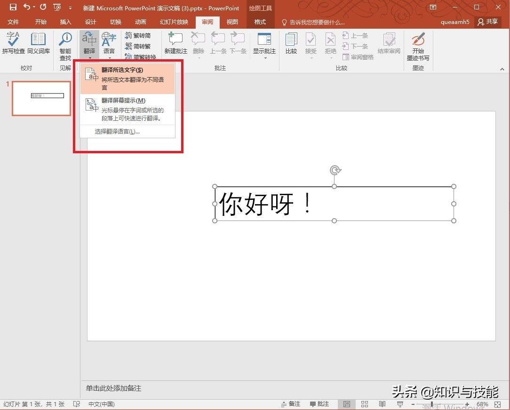
Task: Go to next comment 下一条 in 批注 group
Action: pyautogui.click(x=238, y=43)
